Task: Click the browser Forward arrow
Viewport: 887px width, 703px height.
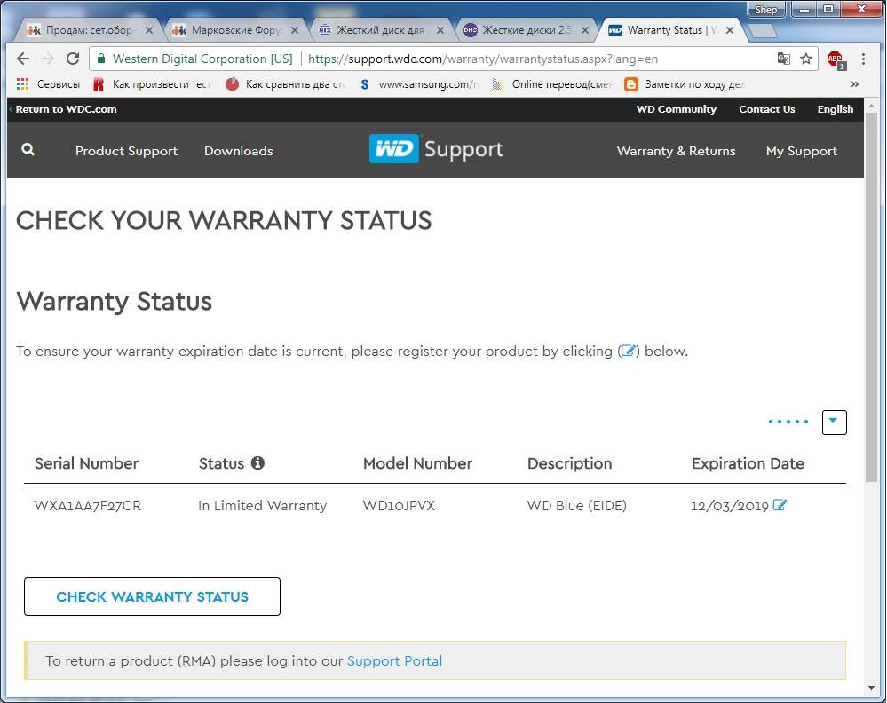Action: point(48,59)
